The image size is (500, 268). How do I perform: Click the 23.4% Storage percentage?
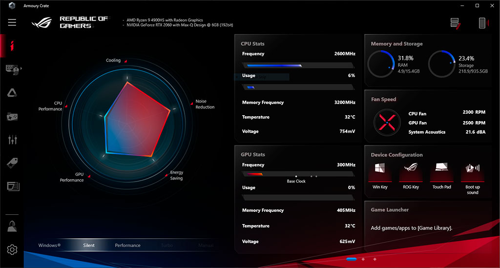466,58
